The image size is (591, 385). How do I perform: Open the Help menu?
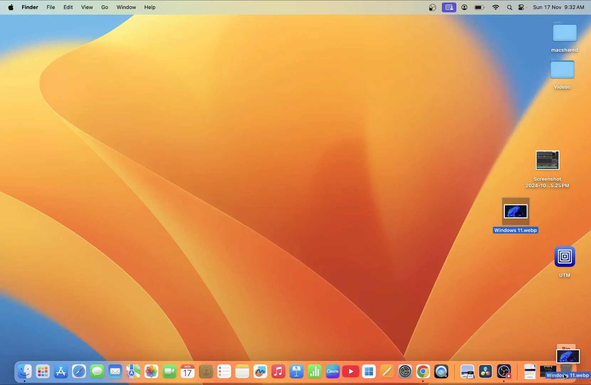pyautogui.click(x=150, y=7)
